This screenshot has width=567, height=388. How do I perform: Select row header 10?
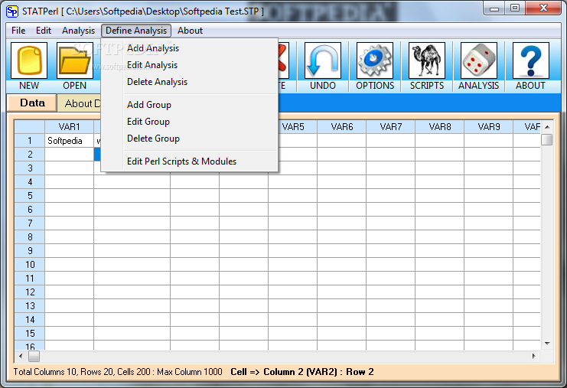coord(30,264)
